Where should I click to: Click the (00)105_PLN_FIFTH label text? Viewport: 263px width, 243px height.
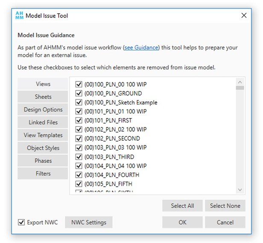108,184
